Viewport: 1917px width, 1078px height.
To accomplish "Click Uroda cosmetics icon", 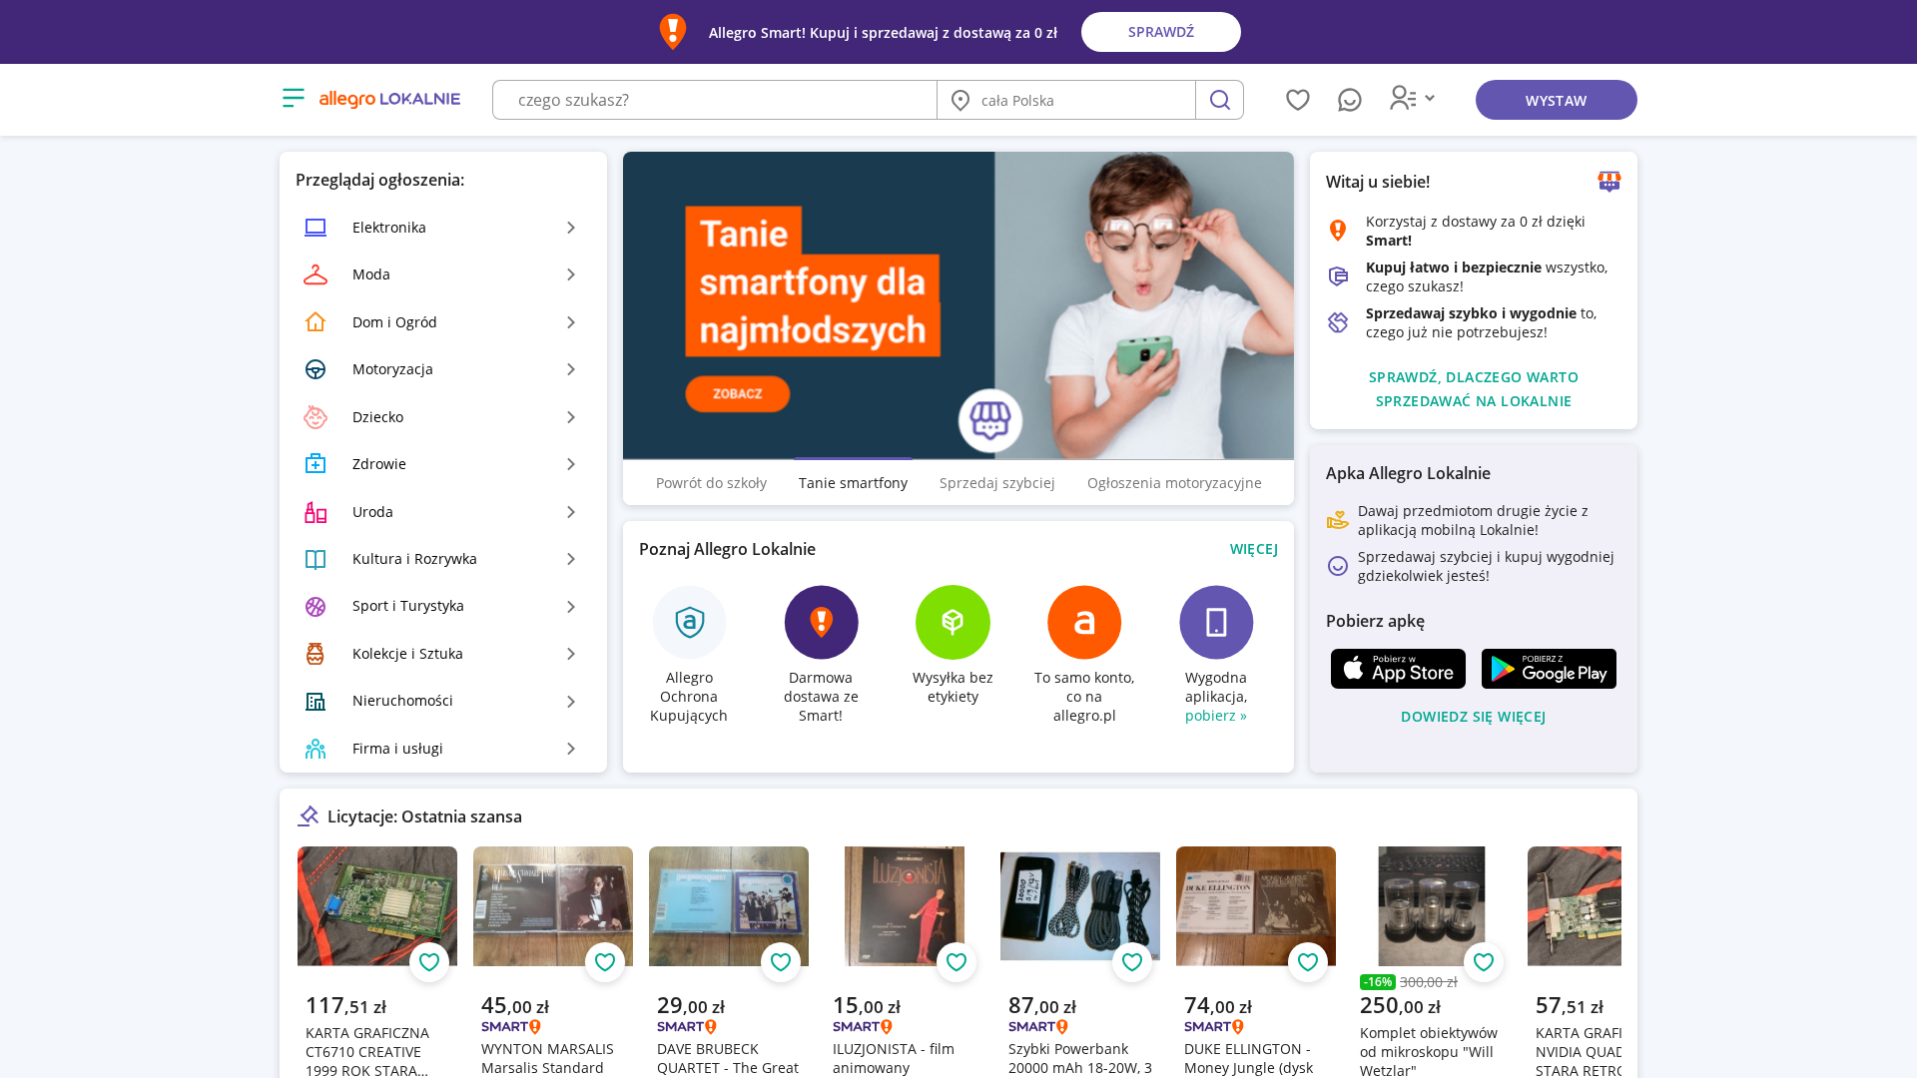I will [316, 512].
